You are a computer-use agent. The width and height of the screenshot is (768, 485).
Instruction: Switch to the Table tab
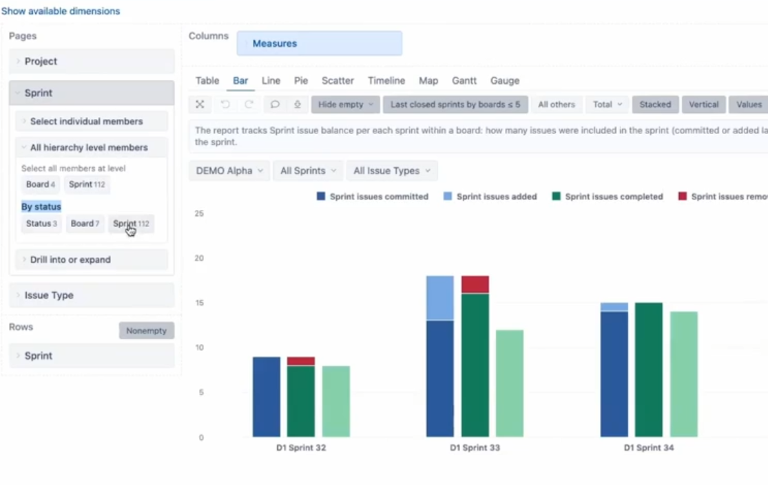click(x=207, y=80)
